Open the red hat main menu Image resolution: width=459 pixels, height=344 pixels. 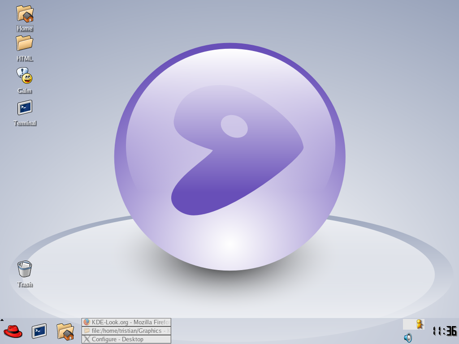point(13,331)
